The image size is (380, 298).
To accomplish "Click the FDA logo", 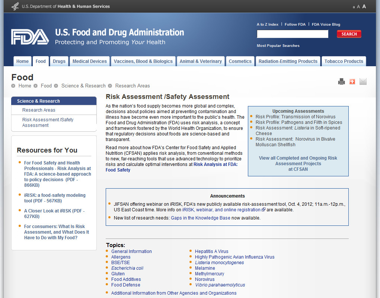I will pos(30,37).
